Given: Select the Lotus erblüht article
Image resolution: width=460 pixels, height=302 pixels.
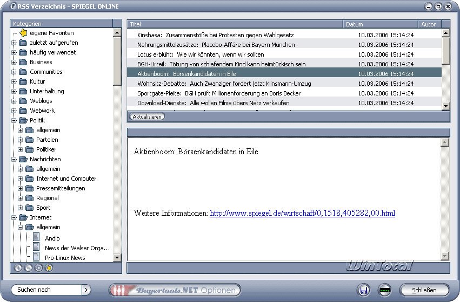Looking at the screenshot, I should point(284,54).
